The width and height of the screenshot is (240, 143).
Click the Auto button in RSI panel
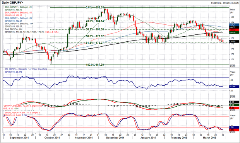[233, 97]
